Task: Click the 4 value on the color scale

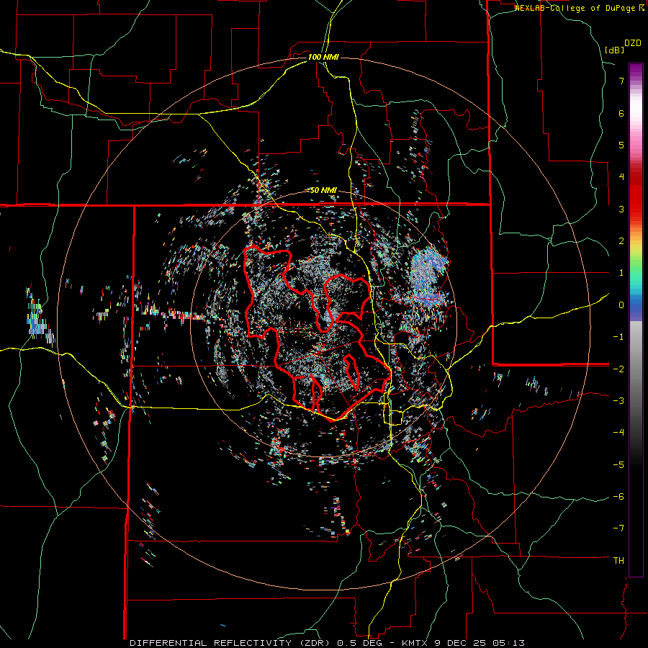Action: (621, 177)
